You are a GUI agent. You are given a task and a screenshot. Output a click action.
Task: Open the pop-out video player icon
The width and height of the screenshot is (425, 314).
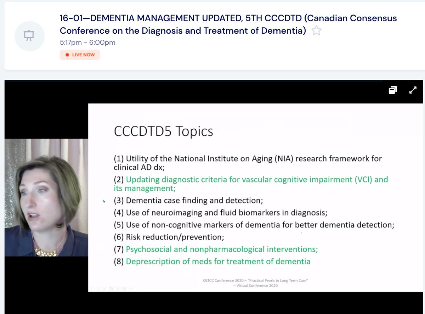pos(393,90)
